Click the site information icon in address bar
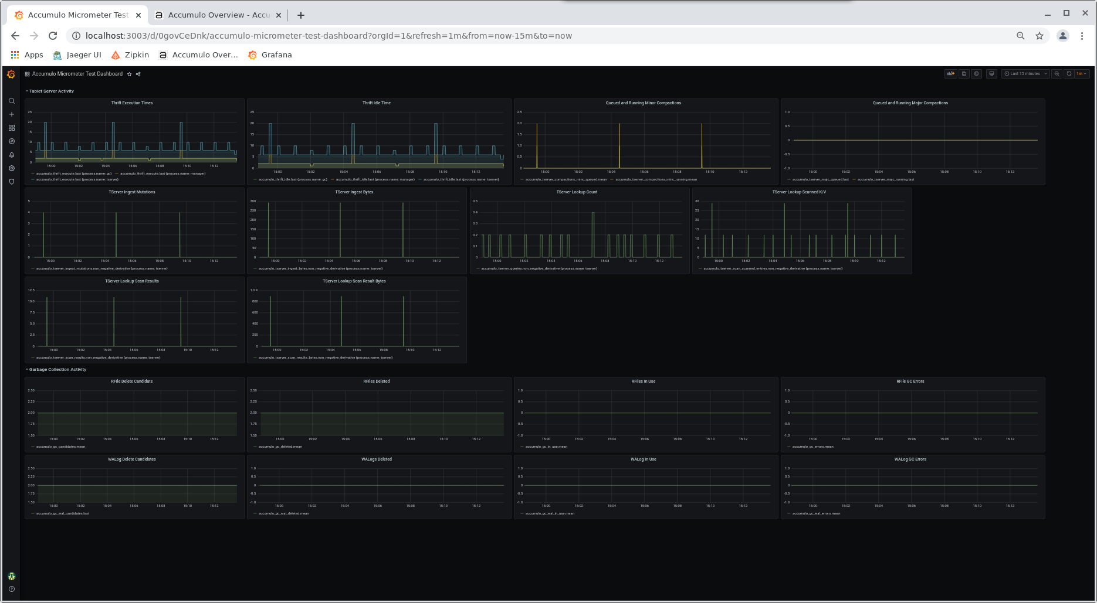The image size is (1097, 603). 76,36
